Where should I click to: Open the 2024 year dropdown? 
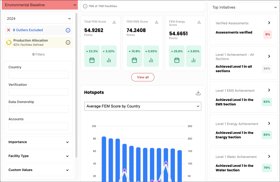[39, 19]
